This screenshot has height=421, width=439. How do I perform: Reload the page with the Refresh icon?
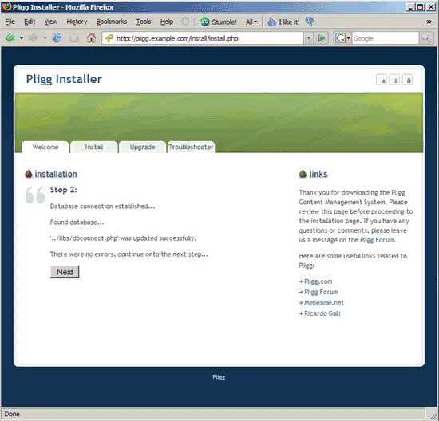[57, 37]
